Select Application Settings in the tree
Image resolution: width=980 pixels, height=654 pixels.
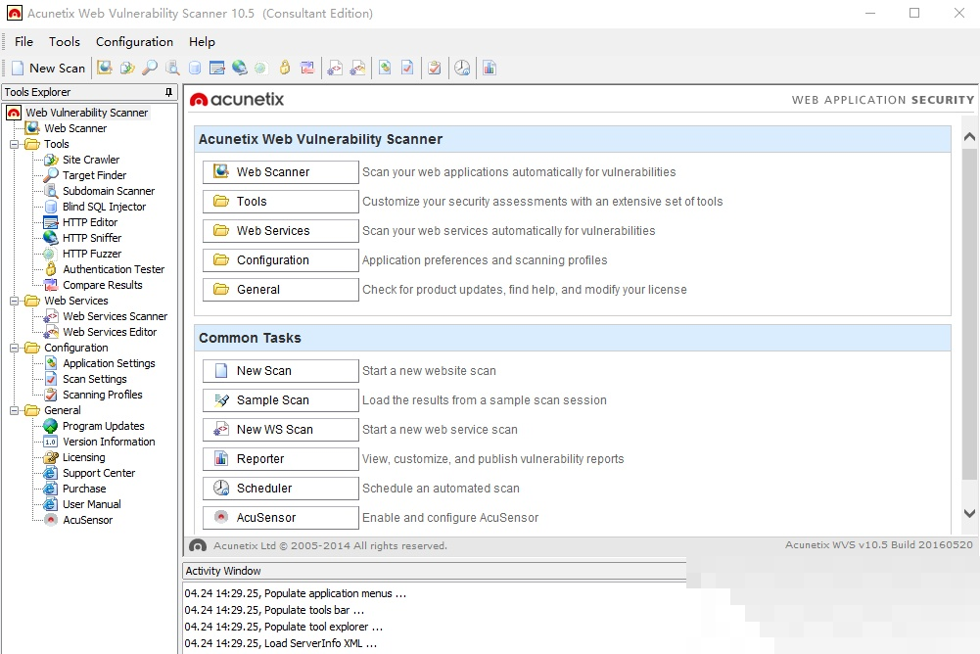(x=109, y=363)
